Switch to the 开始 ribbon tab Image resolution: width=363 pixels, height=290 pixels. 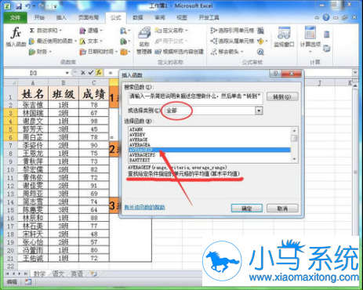click(39, 17)
